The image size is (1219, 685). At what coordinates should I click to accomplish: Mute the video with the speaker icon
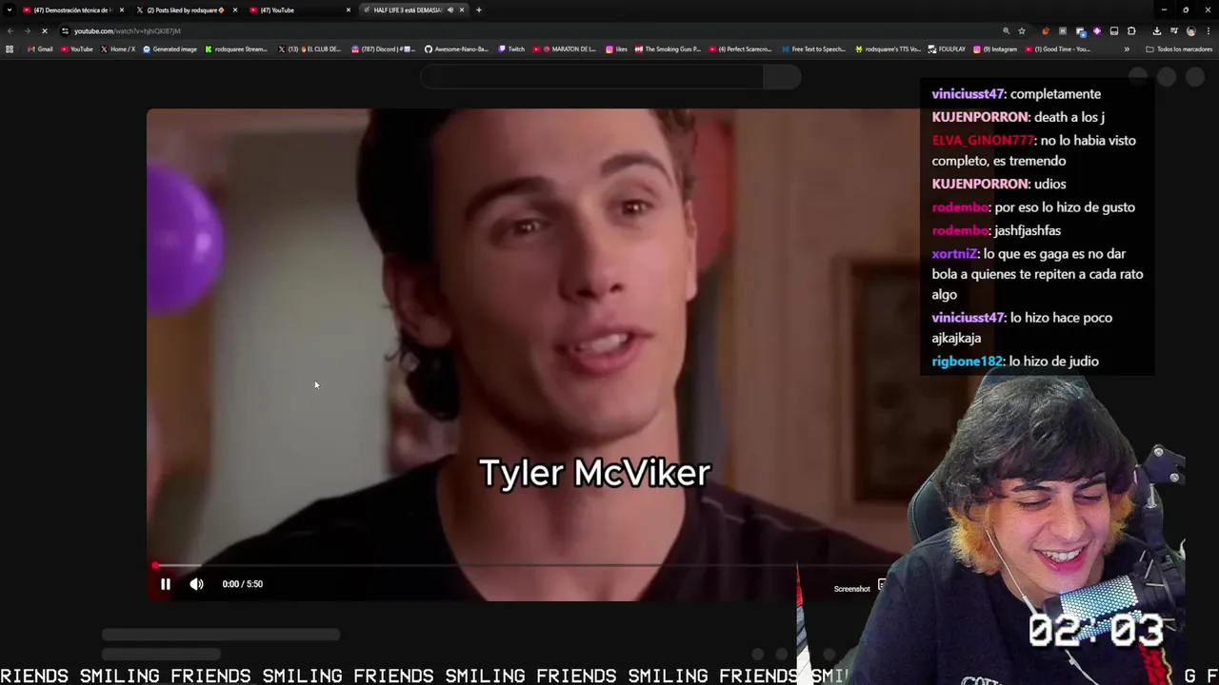pos(196,584)
